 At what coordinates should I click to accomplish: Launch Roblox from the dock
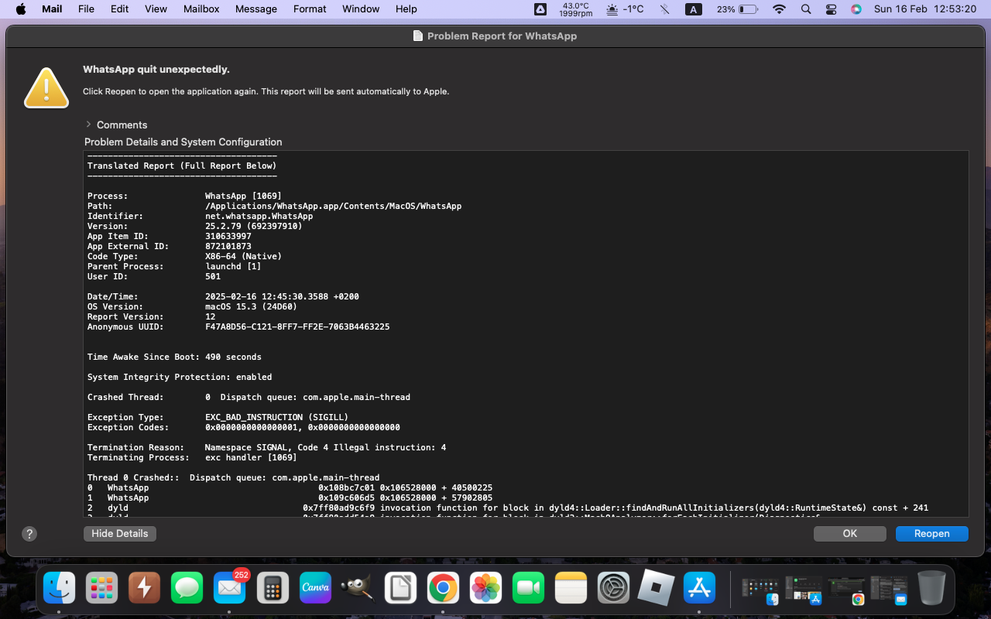[657, 588]
